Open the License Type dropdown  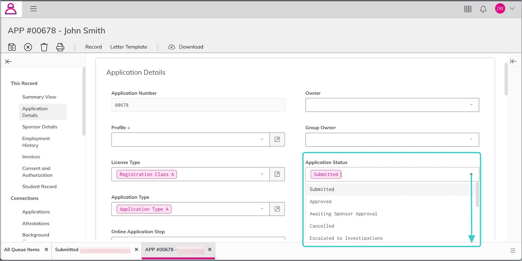coord(190,174)
